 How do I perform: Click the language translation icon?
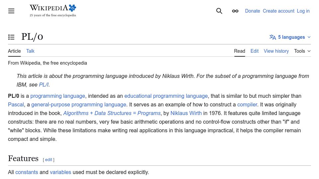(272, 37)
